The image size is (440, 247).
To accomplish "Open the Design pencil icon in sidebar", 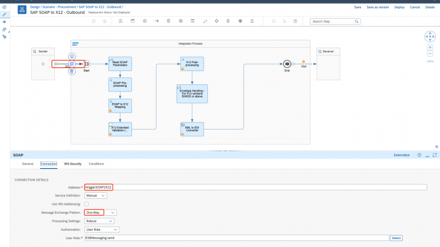I will pyautogui.click(x=4, y=14).
